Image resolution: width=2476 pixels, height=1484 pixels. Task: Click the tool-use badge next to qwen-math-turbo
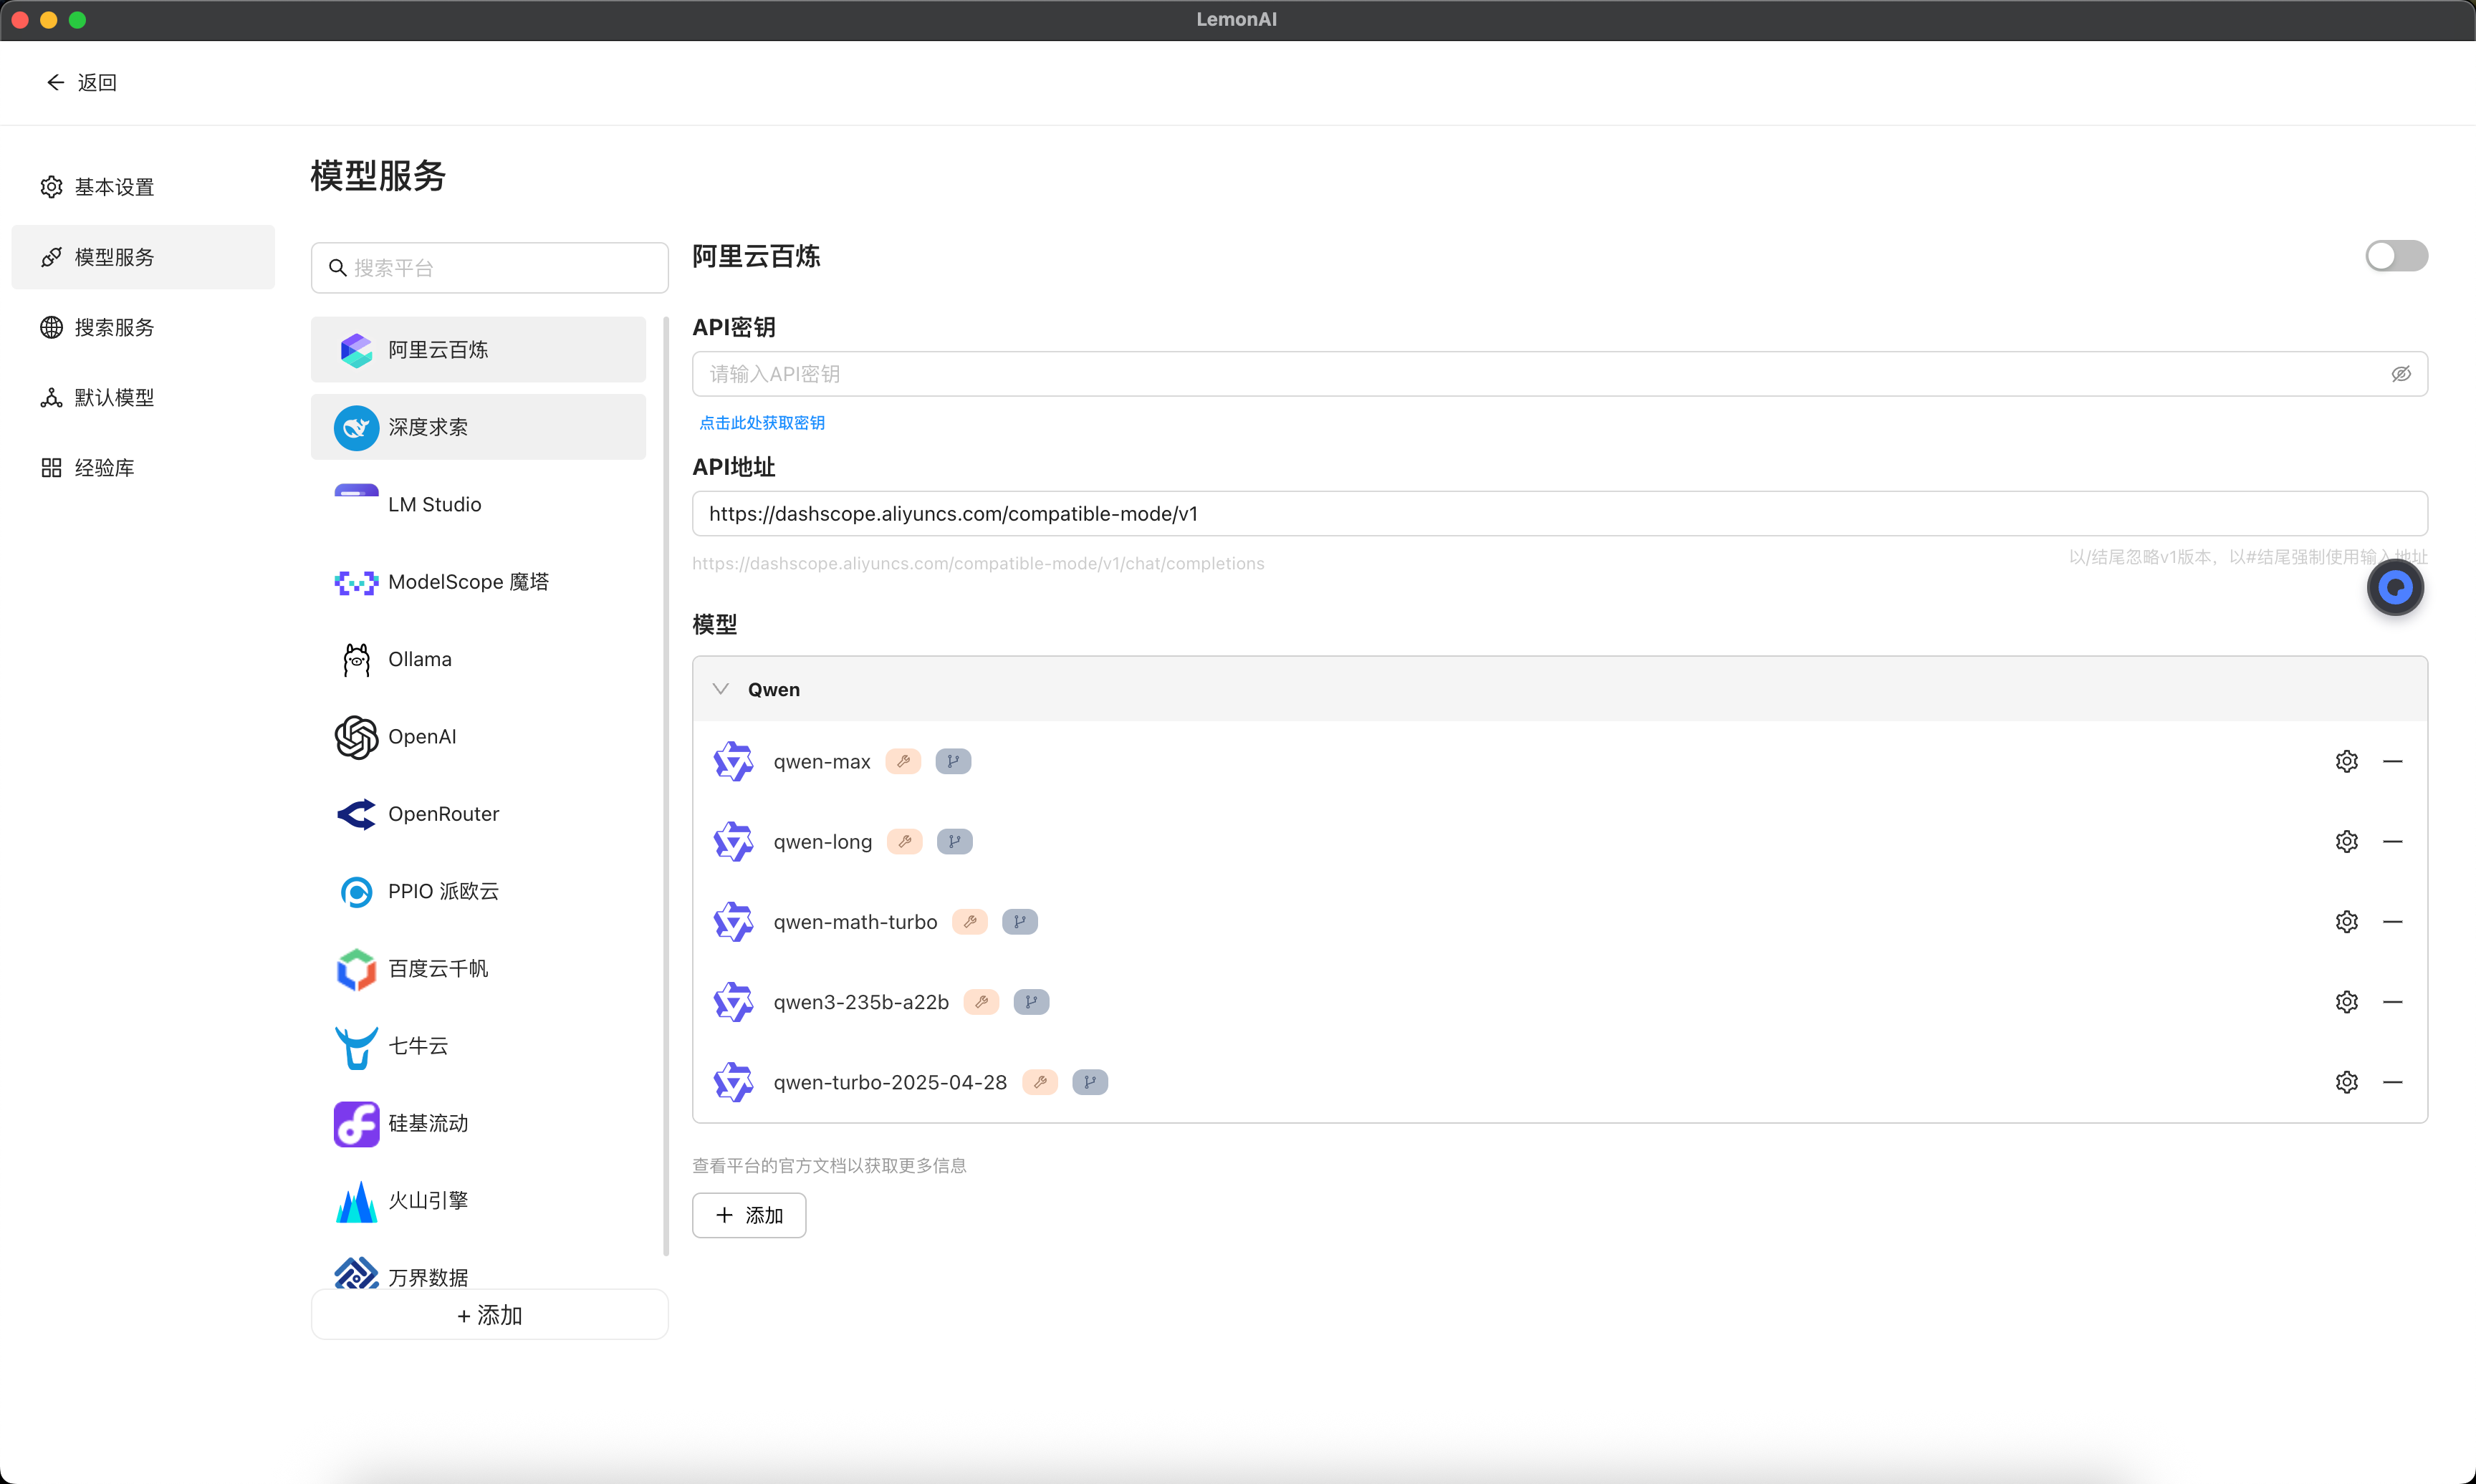click(x=969, y=922)
